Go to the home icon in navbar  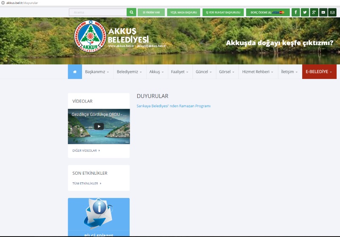click(75, 72)
